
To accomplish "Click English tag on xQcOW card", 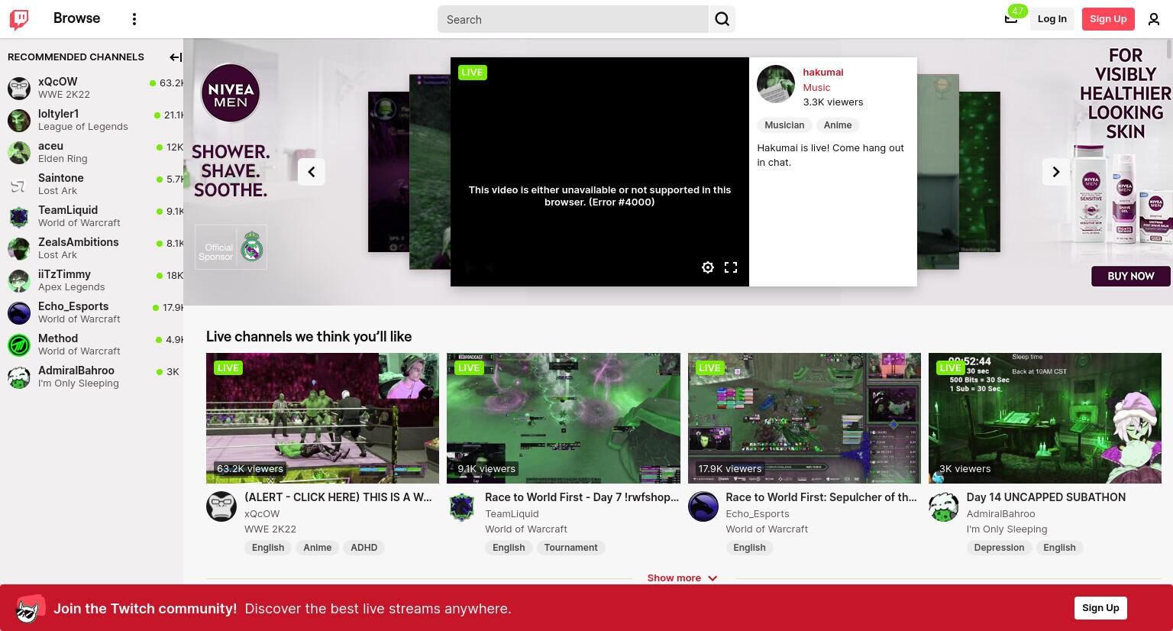I will coord(268,548).
